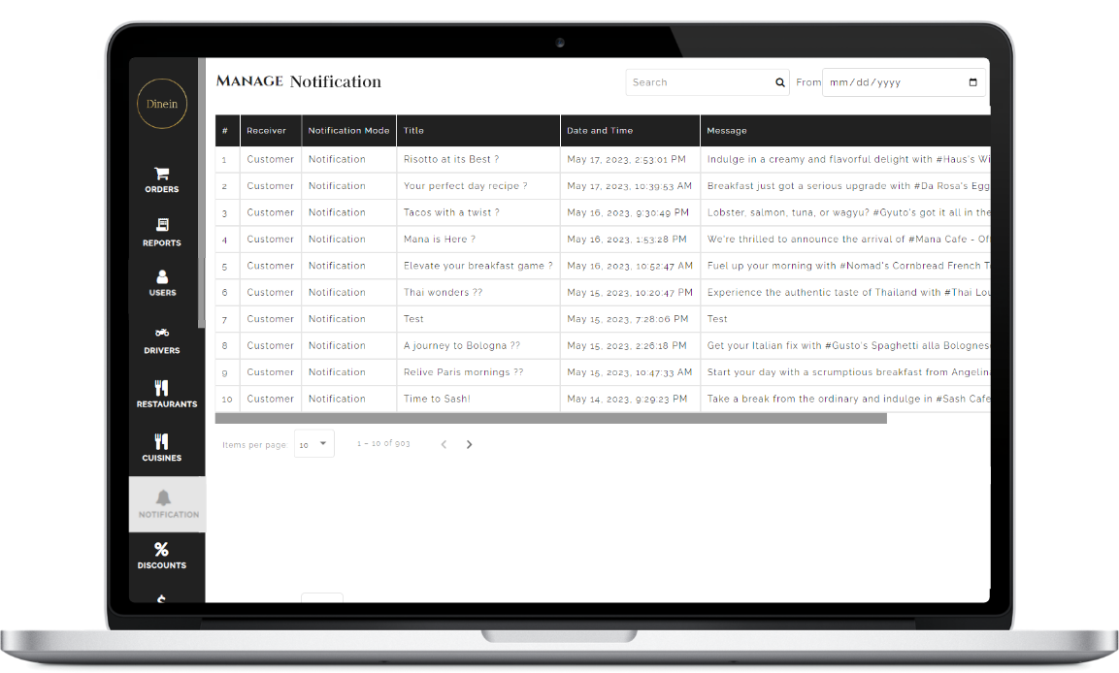Viewport: 1119px width, 673px height.
Task: Click the Receiver column header
Action: point(266,131)
